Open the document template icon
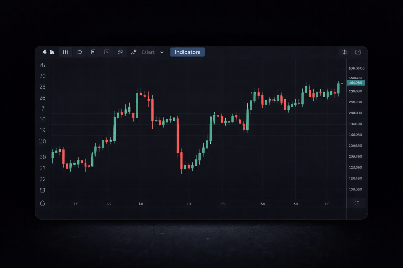 point(93,52)
